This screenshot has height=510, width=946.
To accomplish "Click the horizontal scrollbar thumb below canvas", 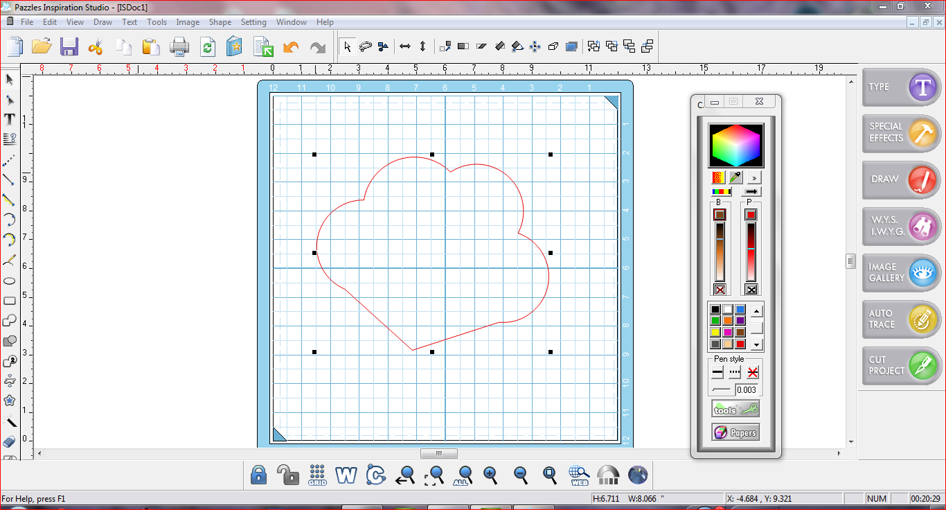I will 439,454.
